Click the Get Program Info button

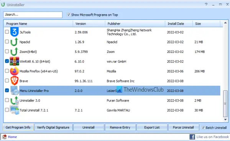point(18,127)
